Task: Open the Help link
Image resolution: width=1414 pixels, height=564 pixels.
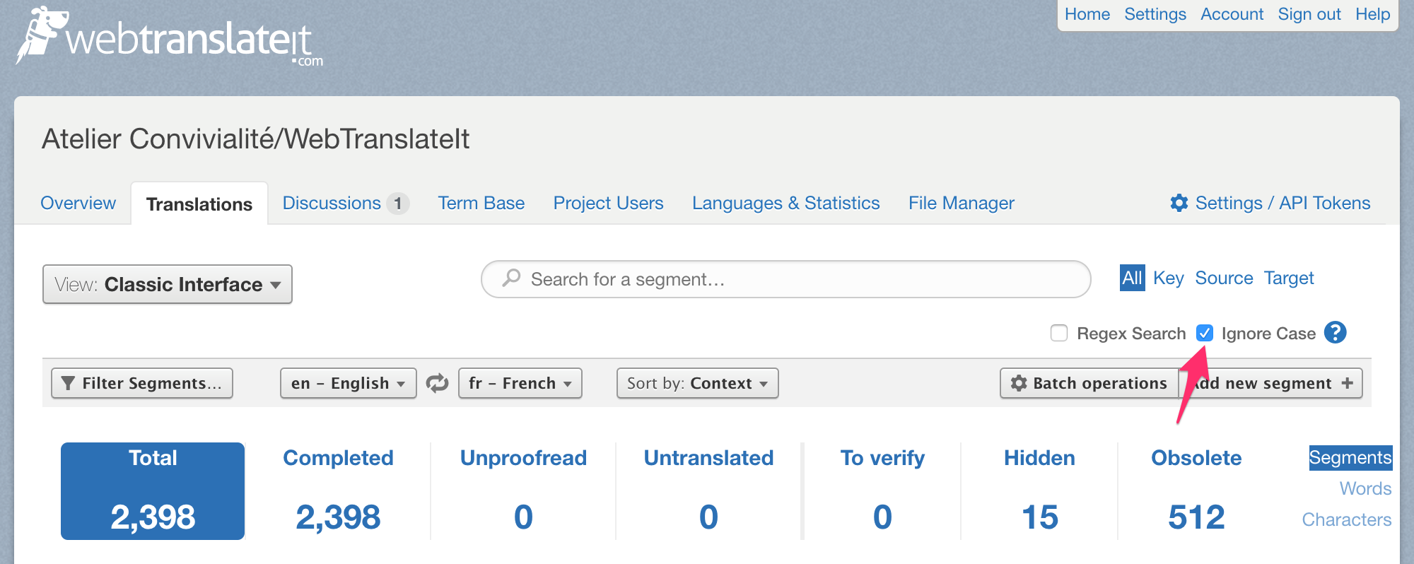Action: [1373, 14]
